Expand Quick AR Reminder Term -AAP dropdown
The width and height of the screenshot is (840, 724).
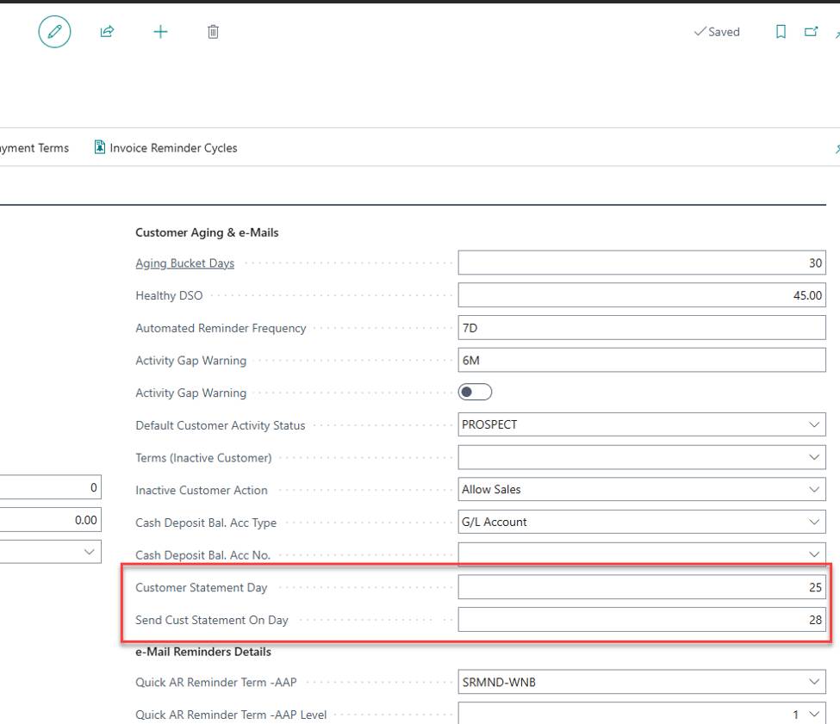coord(814,682)
